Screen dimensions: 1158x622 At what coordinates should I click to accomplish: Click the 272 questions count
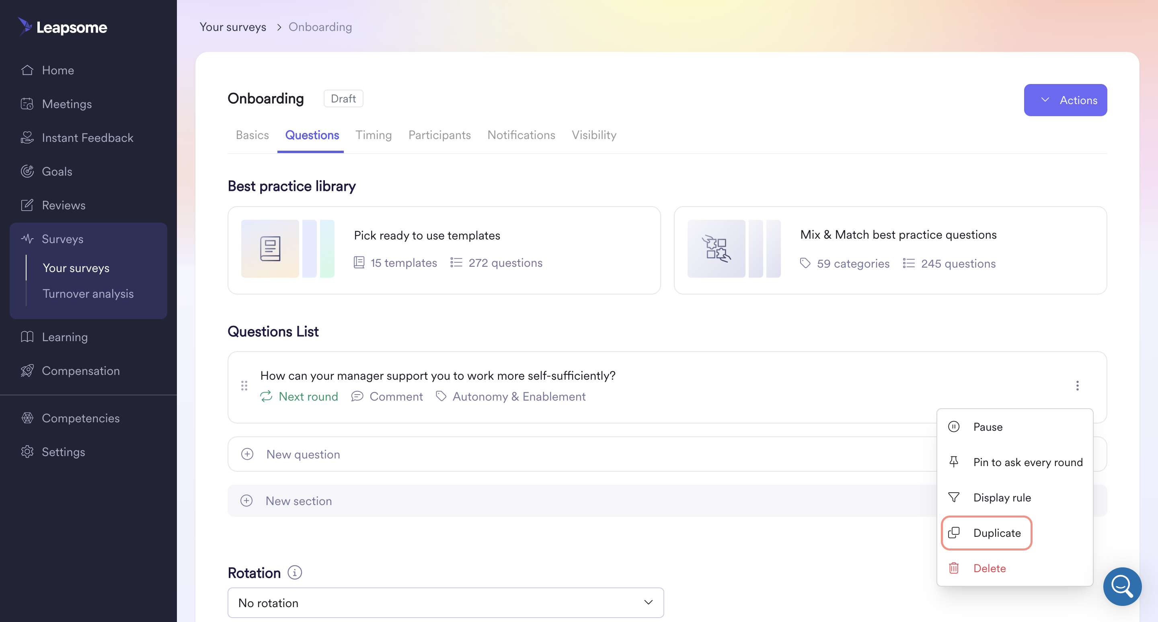point(496,262)
